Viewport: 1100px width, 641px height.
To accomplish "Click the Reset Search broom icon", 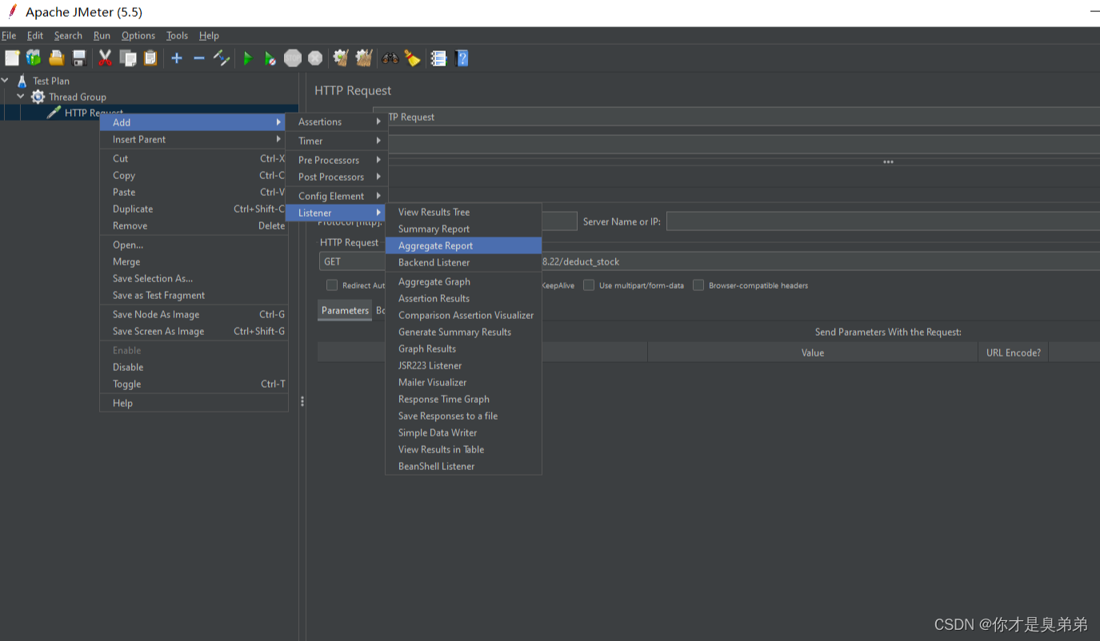I will click(x=412, y=58).
